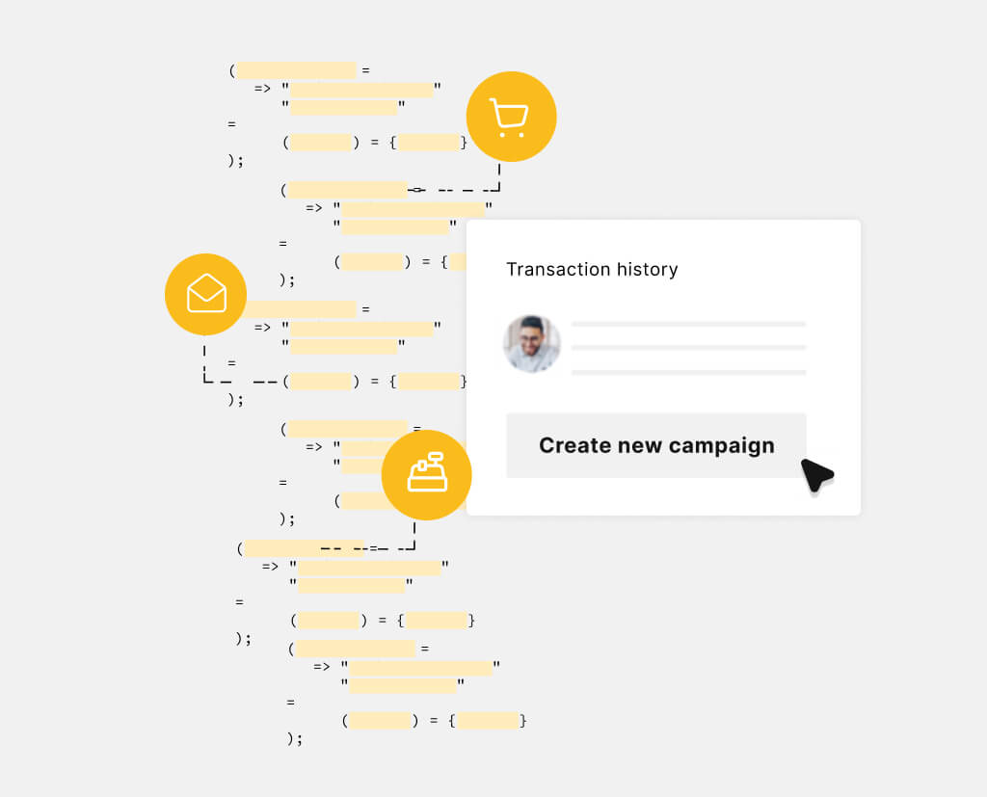
Task: Click the black arrow cursor pointer
Action: (x=815, y=473)
